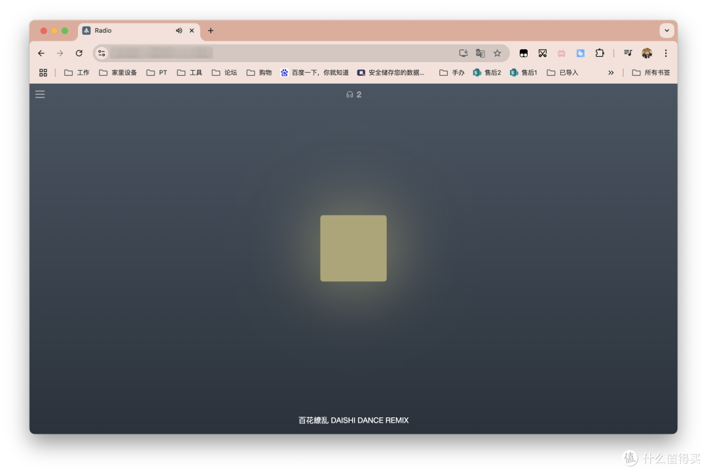The width and height of the screenshot is (707, 473).
Task: Close the Radio tab
Action: 192,31
